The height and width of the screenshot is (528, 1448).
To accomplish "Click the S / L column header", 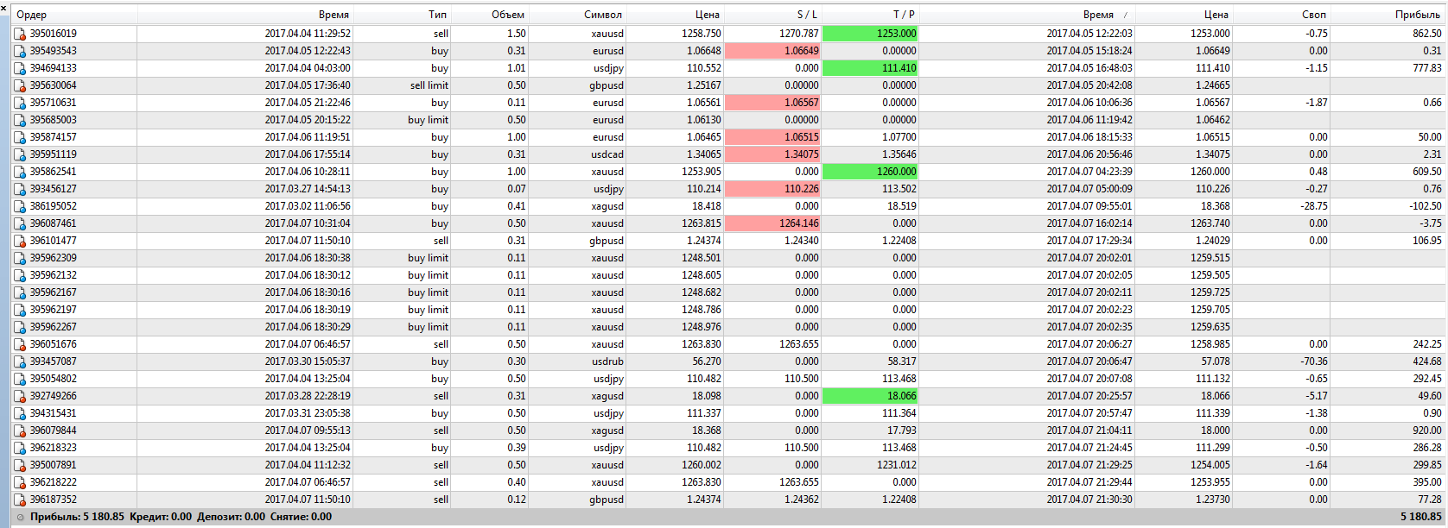I will [772, 15].
